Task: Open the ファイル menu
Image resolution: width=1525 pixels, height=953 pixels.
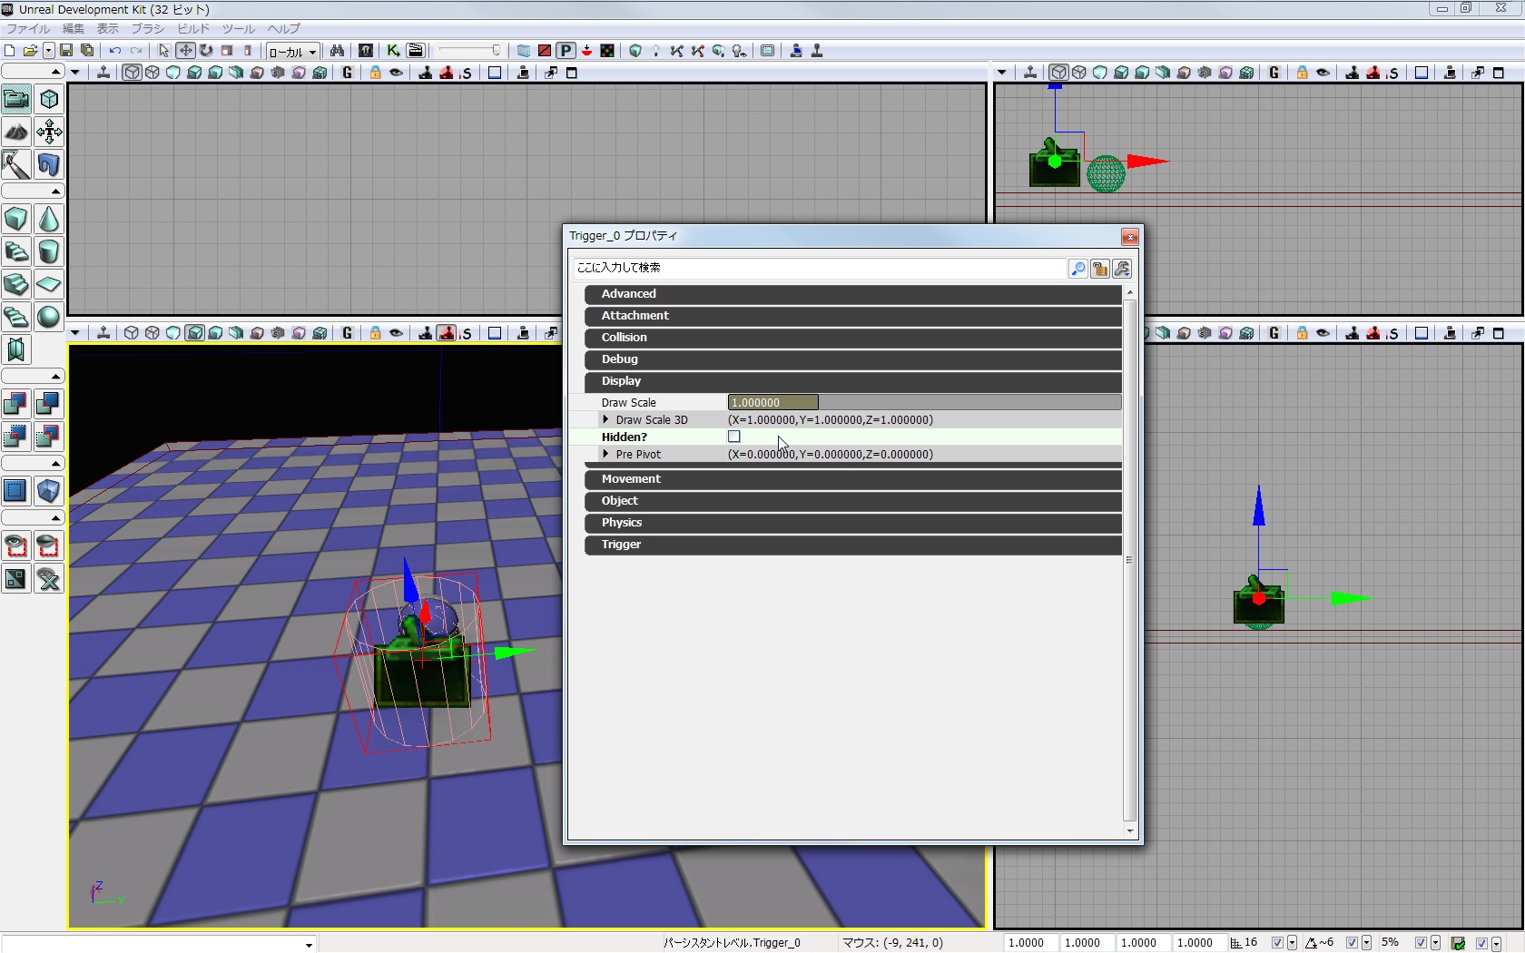Action: coord(28,29)
